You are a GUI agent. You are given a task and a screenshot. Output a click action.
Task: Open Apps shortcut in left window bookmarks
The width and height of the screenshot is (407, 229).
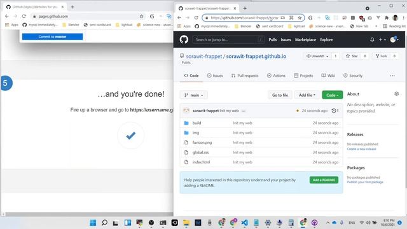click(x=11, y=25)
